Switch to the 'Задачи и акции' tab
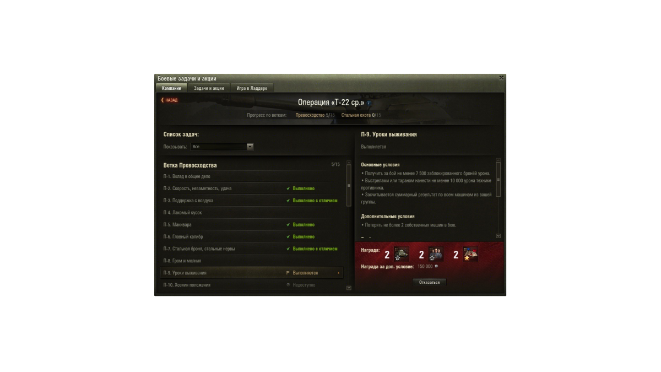 tap(209, 88)
